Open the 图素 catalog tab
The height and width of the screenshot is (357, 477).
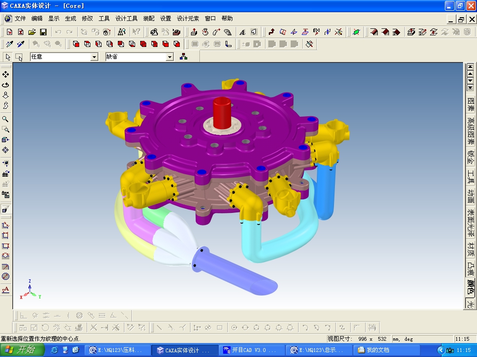[x=470, y=104]
